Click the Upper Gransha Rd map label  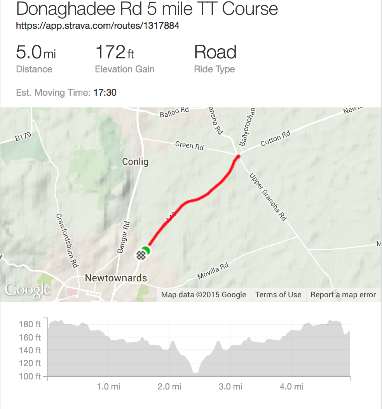tap(268, 197)
